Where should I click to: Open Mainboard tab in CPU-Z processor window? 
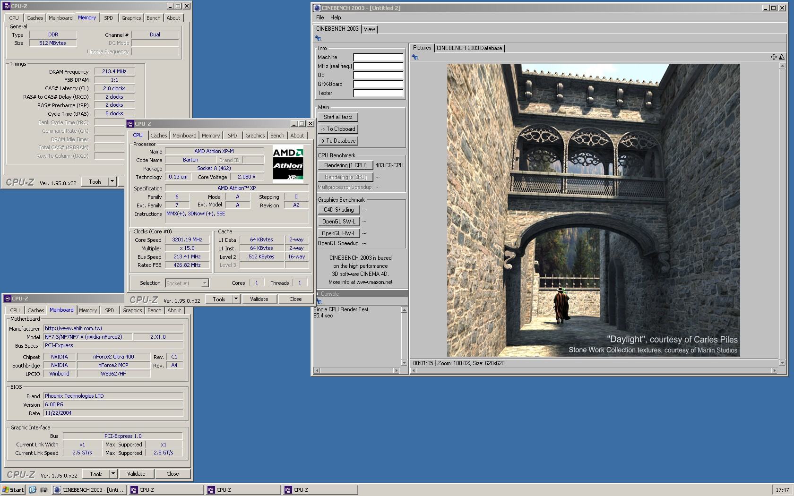184,136
